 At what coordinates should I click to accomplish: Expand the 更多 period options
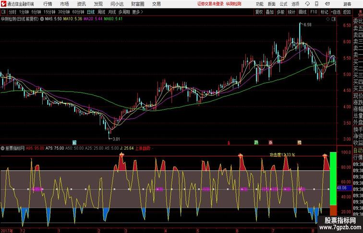point(137,12)
